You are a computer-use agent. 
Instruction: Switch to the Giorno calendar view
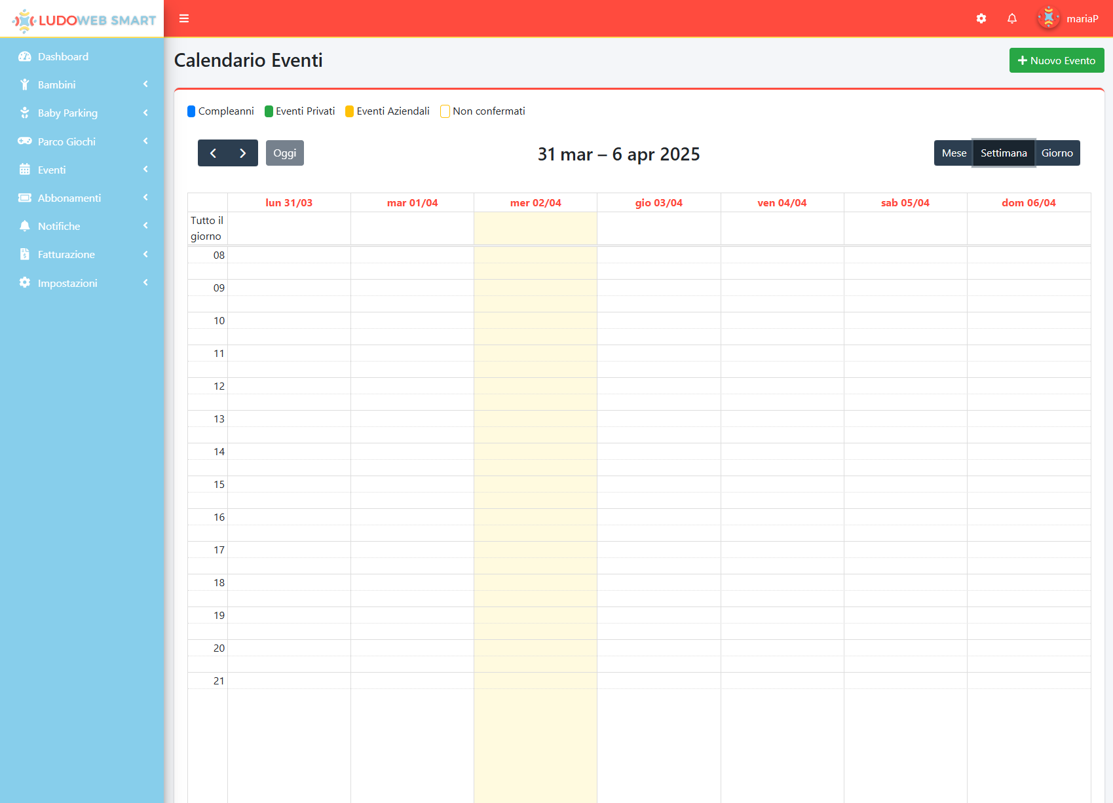pos(1057,153)
